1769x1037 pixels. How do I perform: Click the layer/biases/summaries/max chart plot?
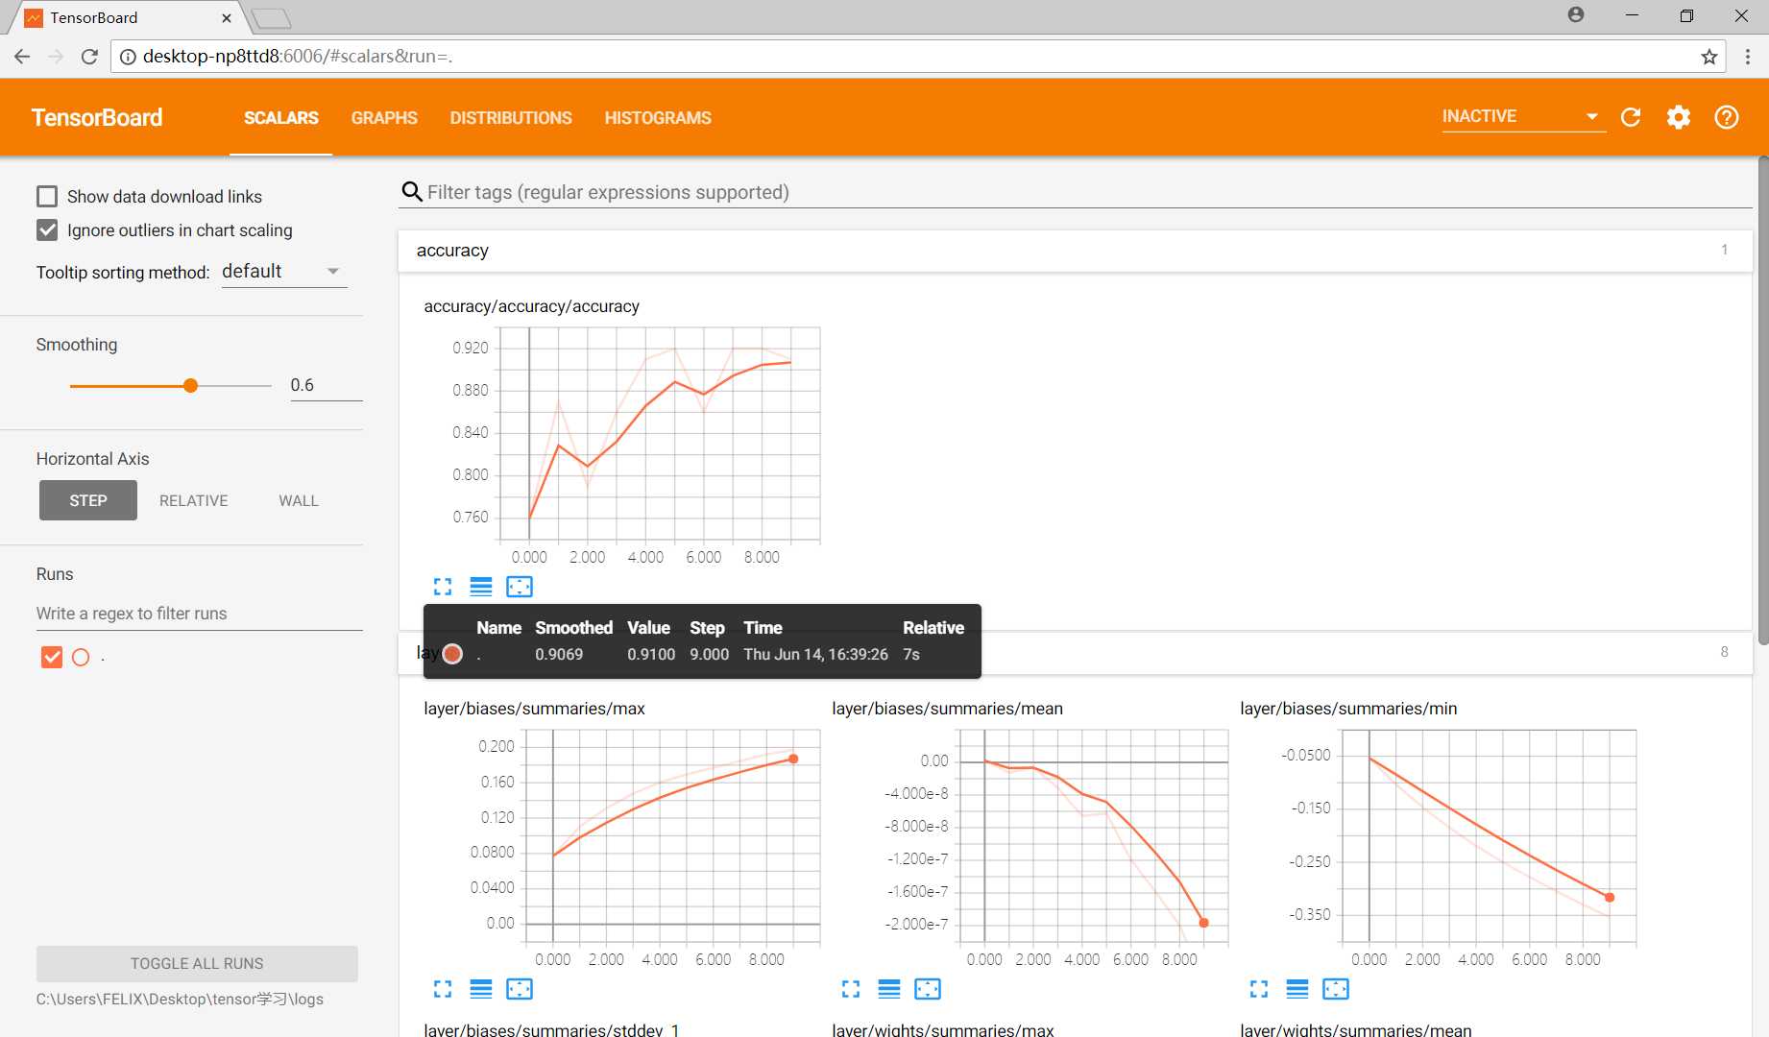[672, 837]
